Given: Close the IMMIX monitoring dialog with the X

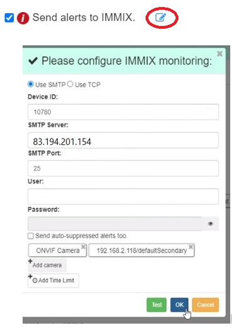Looking at the screenshot, I should click(220, 54).
